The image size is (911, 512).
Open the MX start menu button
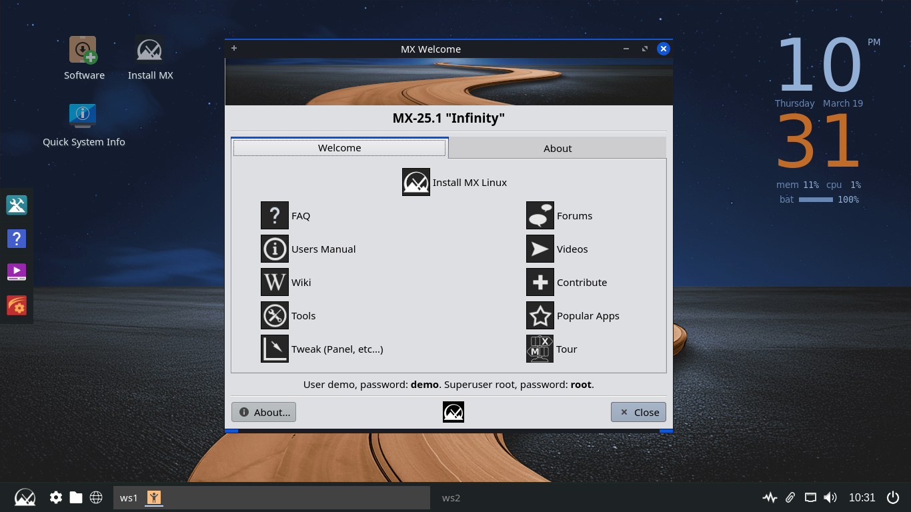25,497
